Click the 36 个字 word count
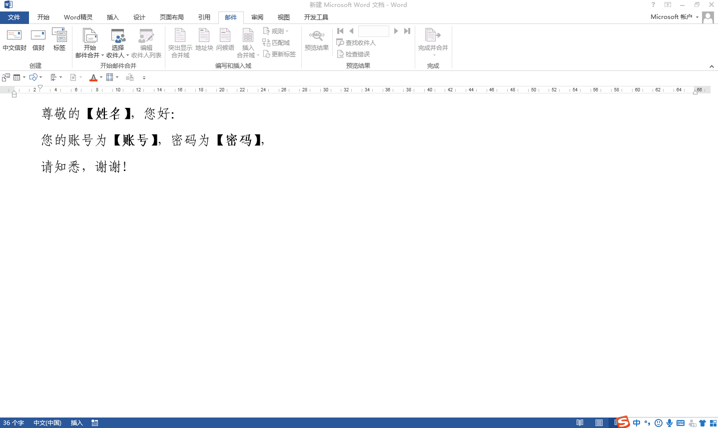 (x=13, y=423)
